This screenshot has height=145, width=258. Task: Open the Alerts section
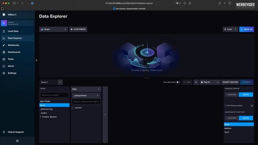tap(11, 66)
